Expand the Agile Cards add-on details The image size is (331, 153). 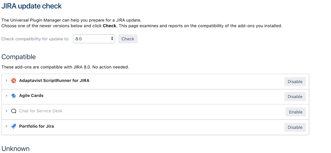pos(6,96)
